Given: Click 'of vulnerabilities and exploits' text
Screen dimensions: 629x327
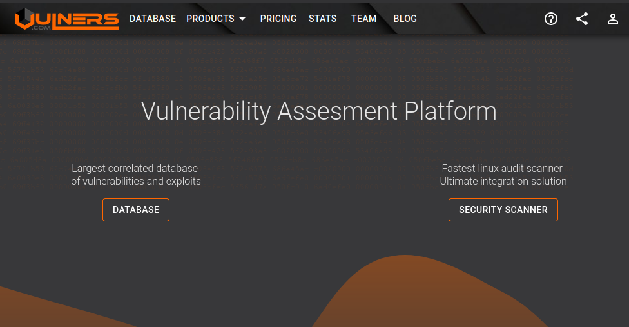Looking at the screenshot, I should pos(136,181).
